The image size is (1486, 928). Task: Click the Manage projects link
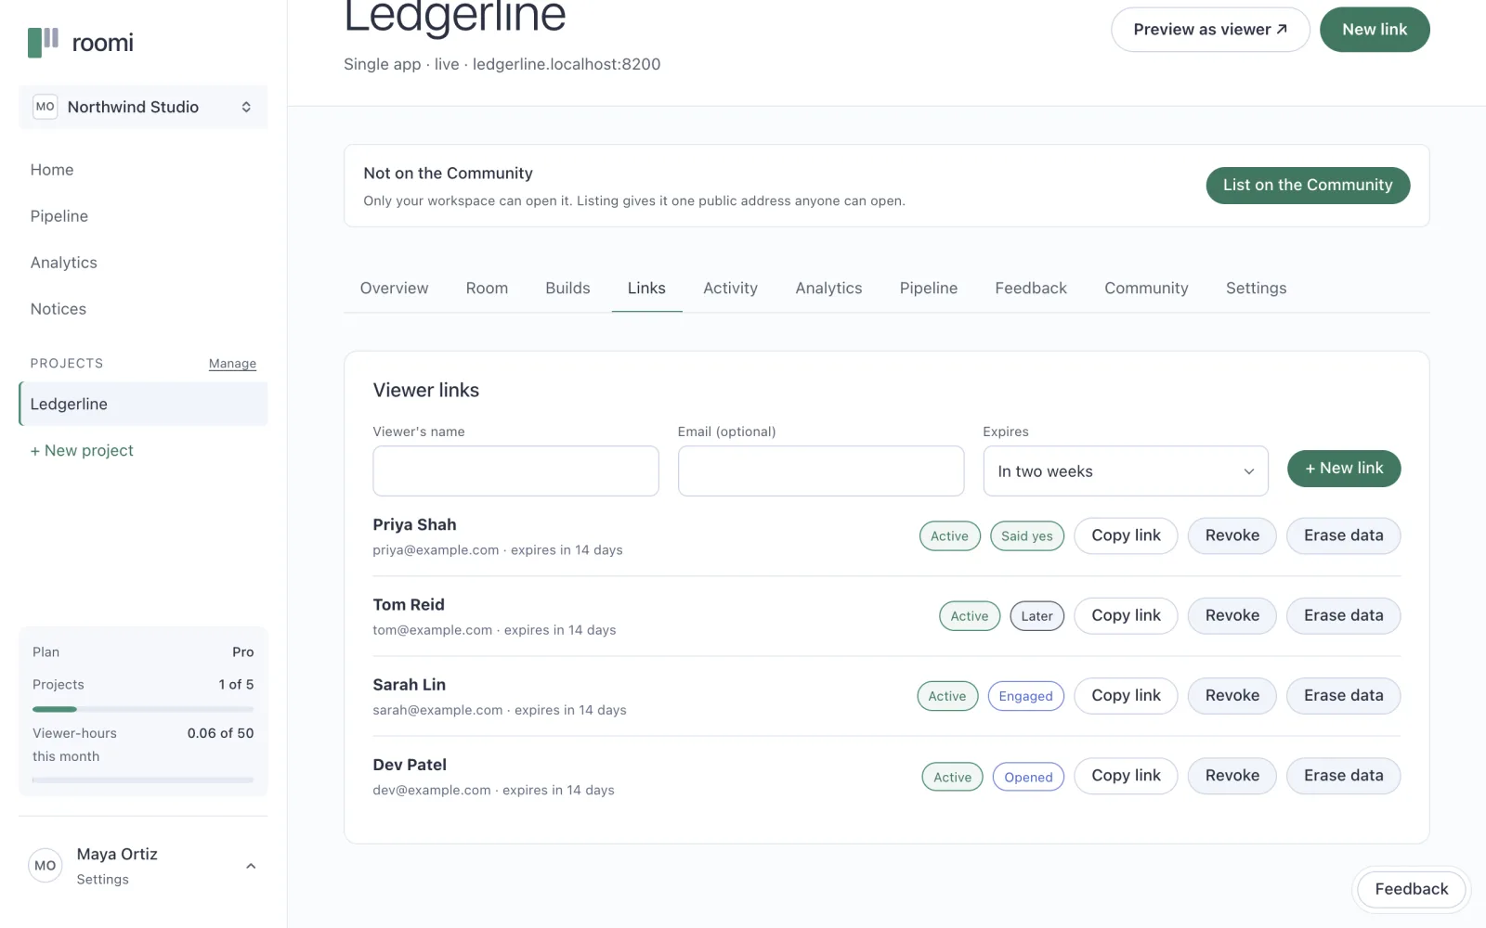tap(232, 364)
